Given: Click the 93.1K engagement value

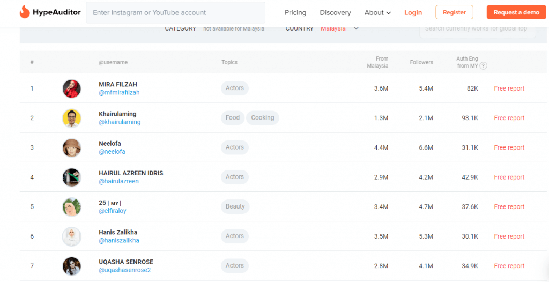Looking at the screenshot, I should [470, 118].
